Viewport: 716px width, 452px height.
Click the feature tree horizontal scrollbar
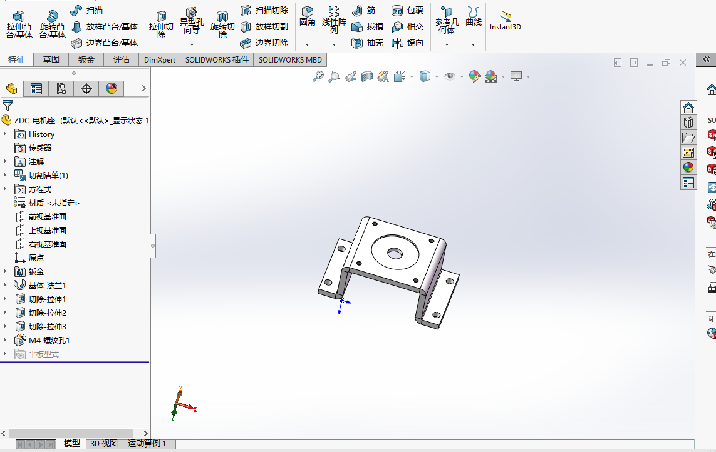(71, 433)
